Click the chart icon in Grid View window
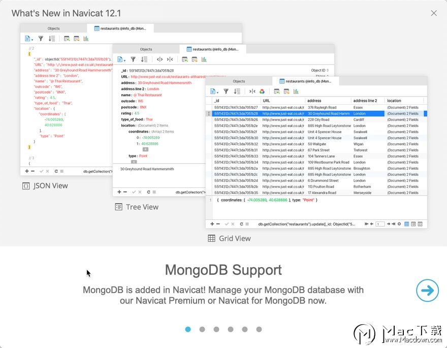This screenshot has width=447, height=348. click(296, 91)
